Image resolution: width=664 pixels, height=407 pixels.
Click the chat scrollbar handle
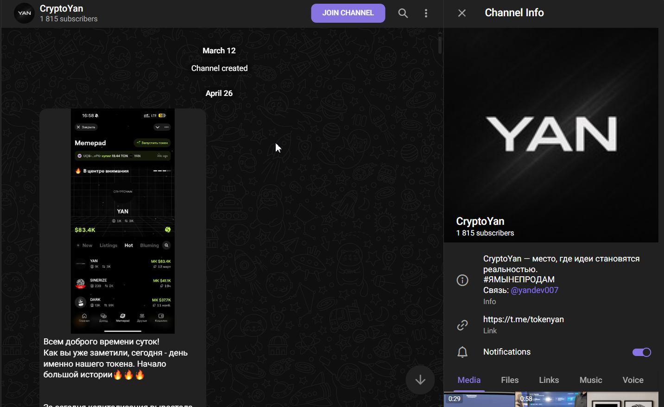(440, 45)
